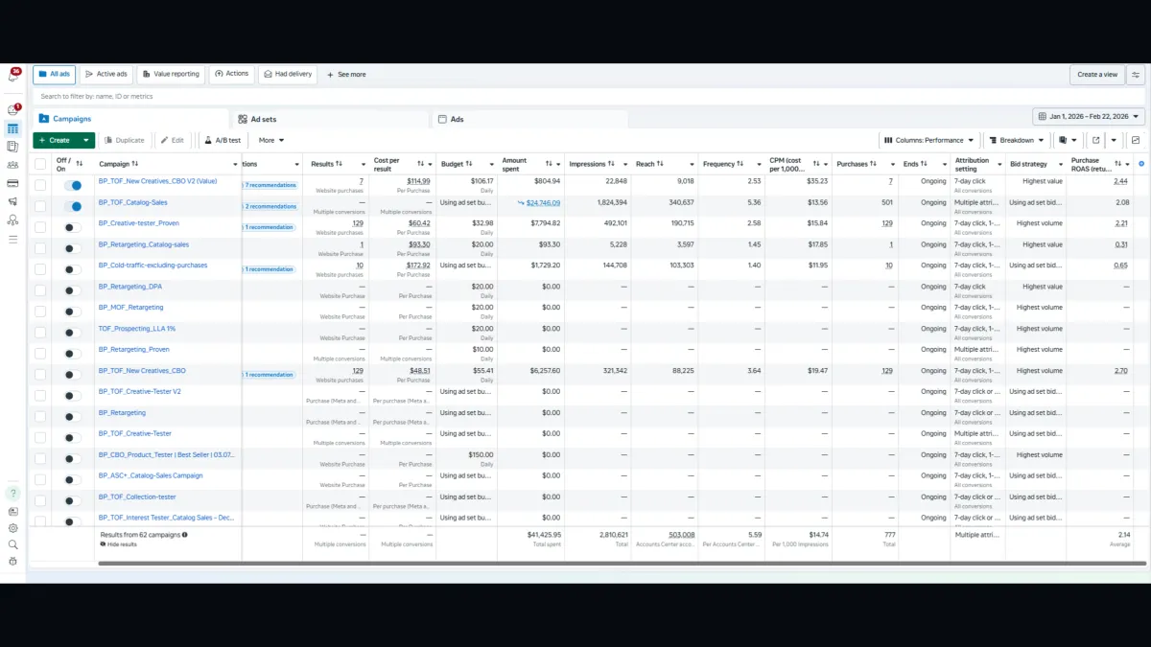Click the bug report icon in the sidebar

(x=12, y=561)
